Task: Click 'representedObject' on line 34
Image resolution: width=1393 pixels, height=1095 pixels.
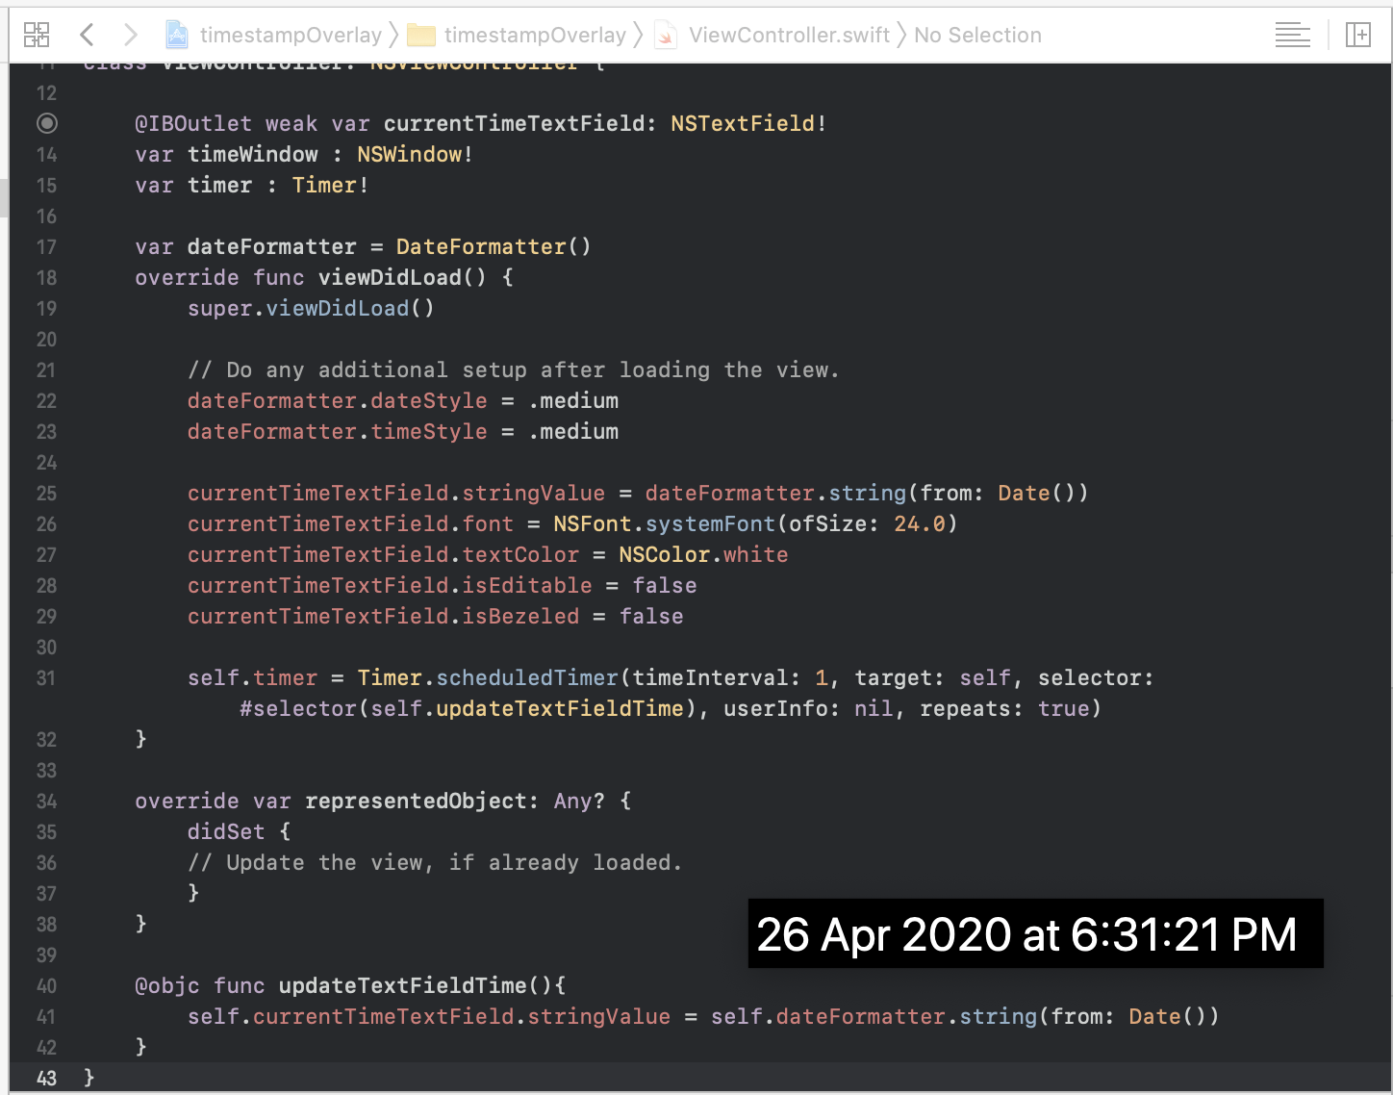Action: click(x=416, y=801)
